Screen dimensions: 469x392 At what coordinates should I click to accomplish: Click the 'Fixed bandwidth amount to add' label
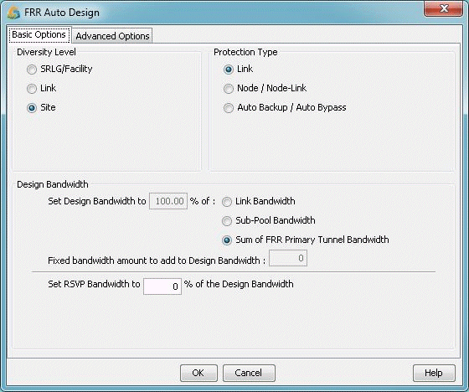click(157, 260)
